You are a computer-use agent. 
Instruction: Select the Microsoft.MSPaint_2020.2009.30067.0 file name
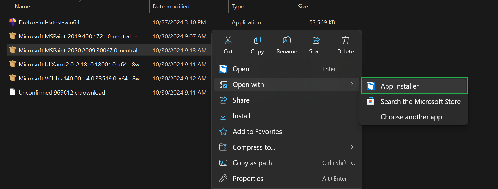81,50
